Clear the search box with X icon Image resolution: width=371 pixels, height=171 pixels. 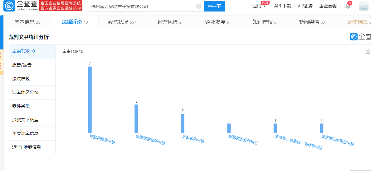(199, 6)
